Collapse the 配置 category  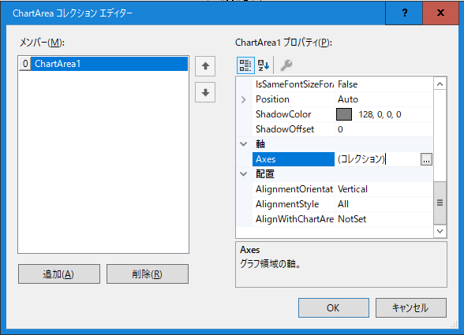(x=244, y=174)
